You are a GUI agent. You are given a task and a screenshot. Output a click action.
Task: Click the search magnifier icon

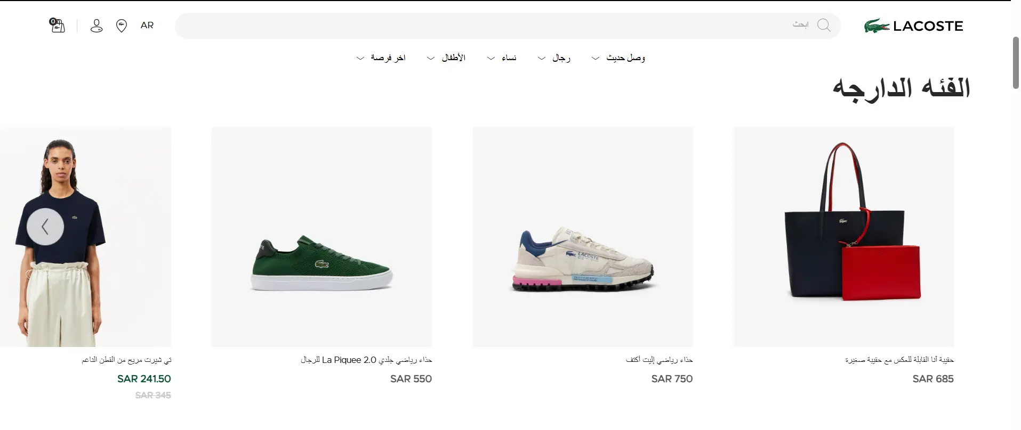[824, 25]
